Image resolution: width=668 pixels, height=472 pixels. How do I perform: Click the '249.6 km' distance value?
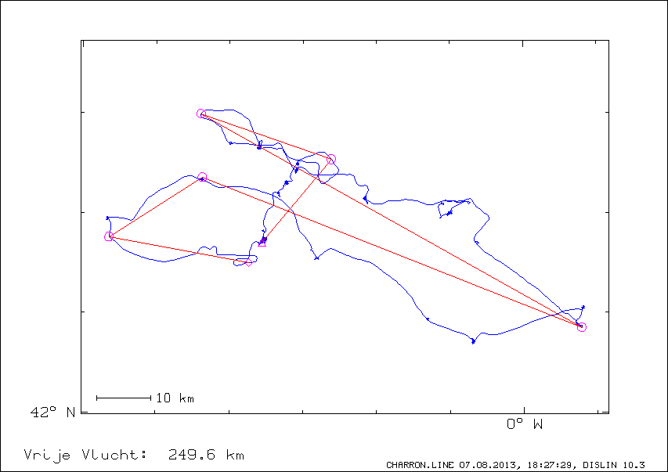(x=206, y=455)
